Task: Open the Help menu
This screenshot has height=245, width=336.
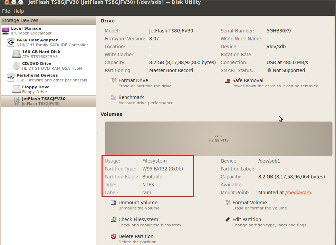Action: point(19,11)
